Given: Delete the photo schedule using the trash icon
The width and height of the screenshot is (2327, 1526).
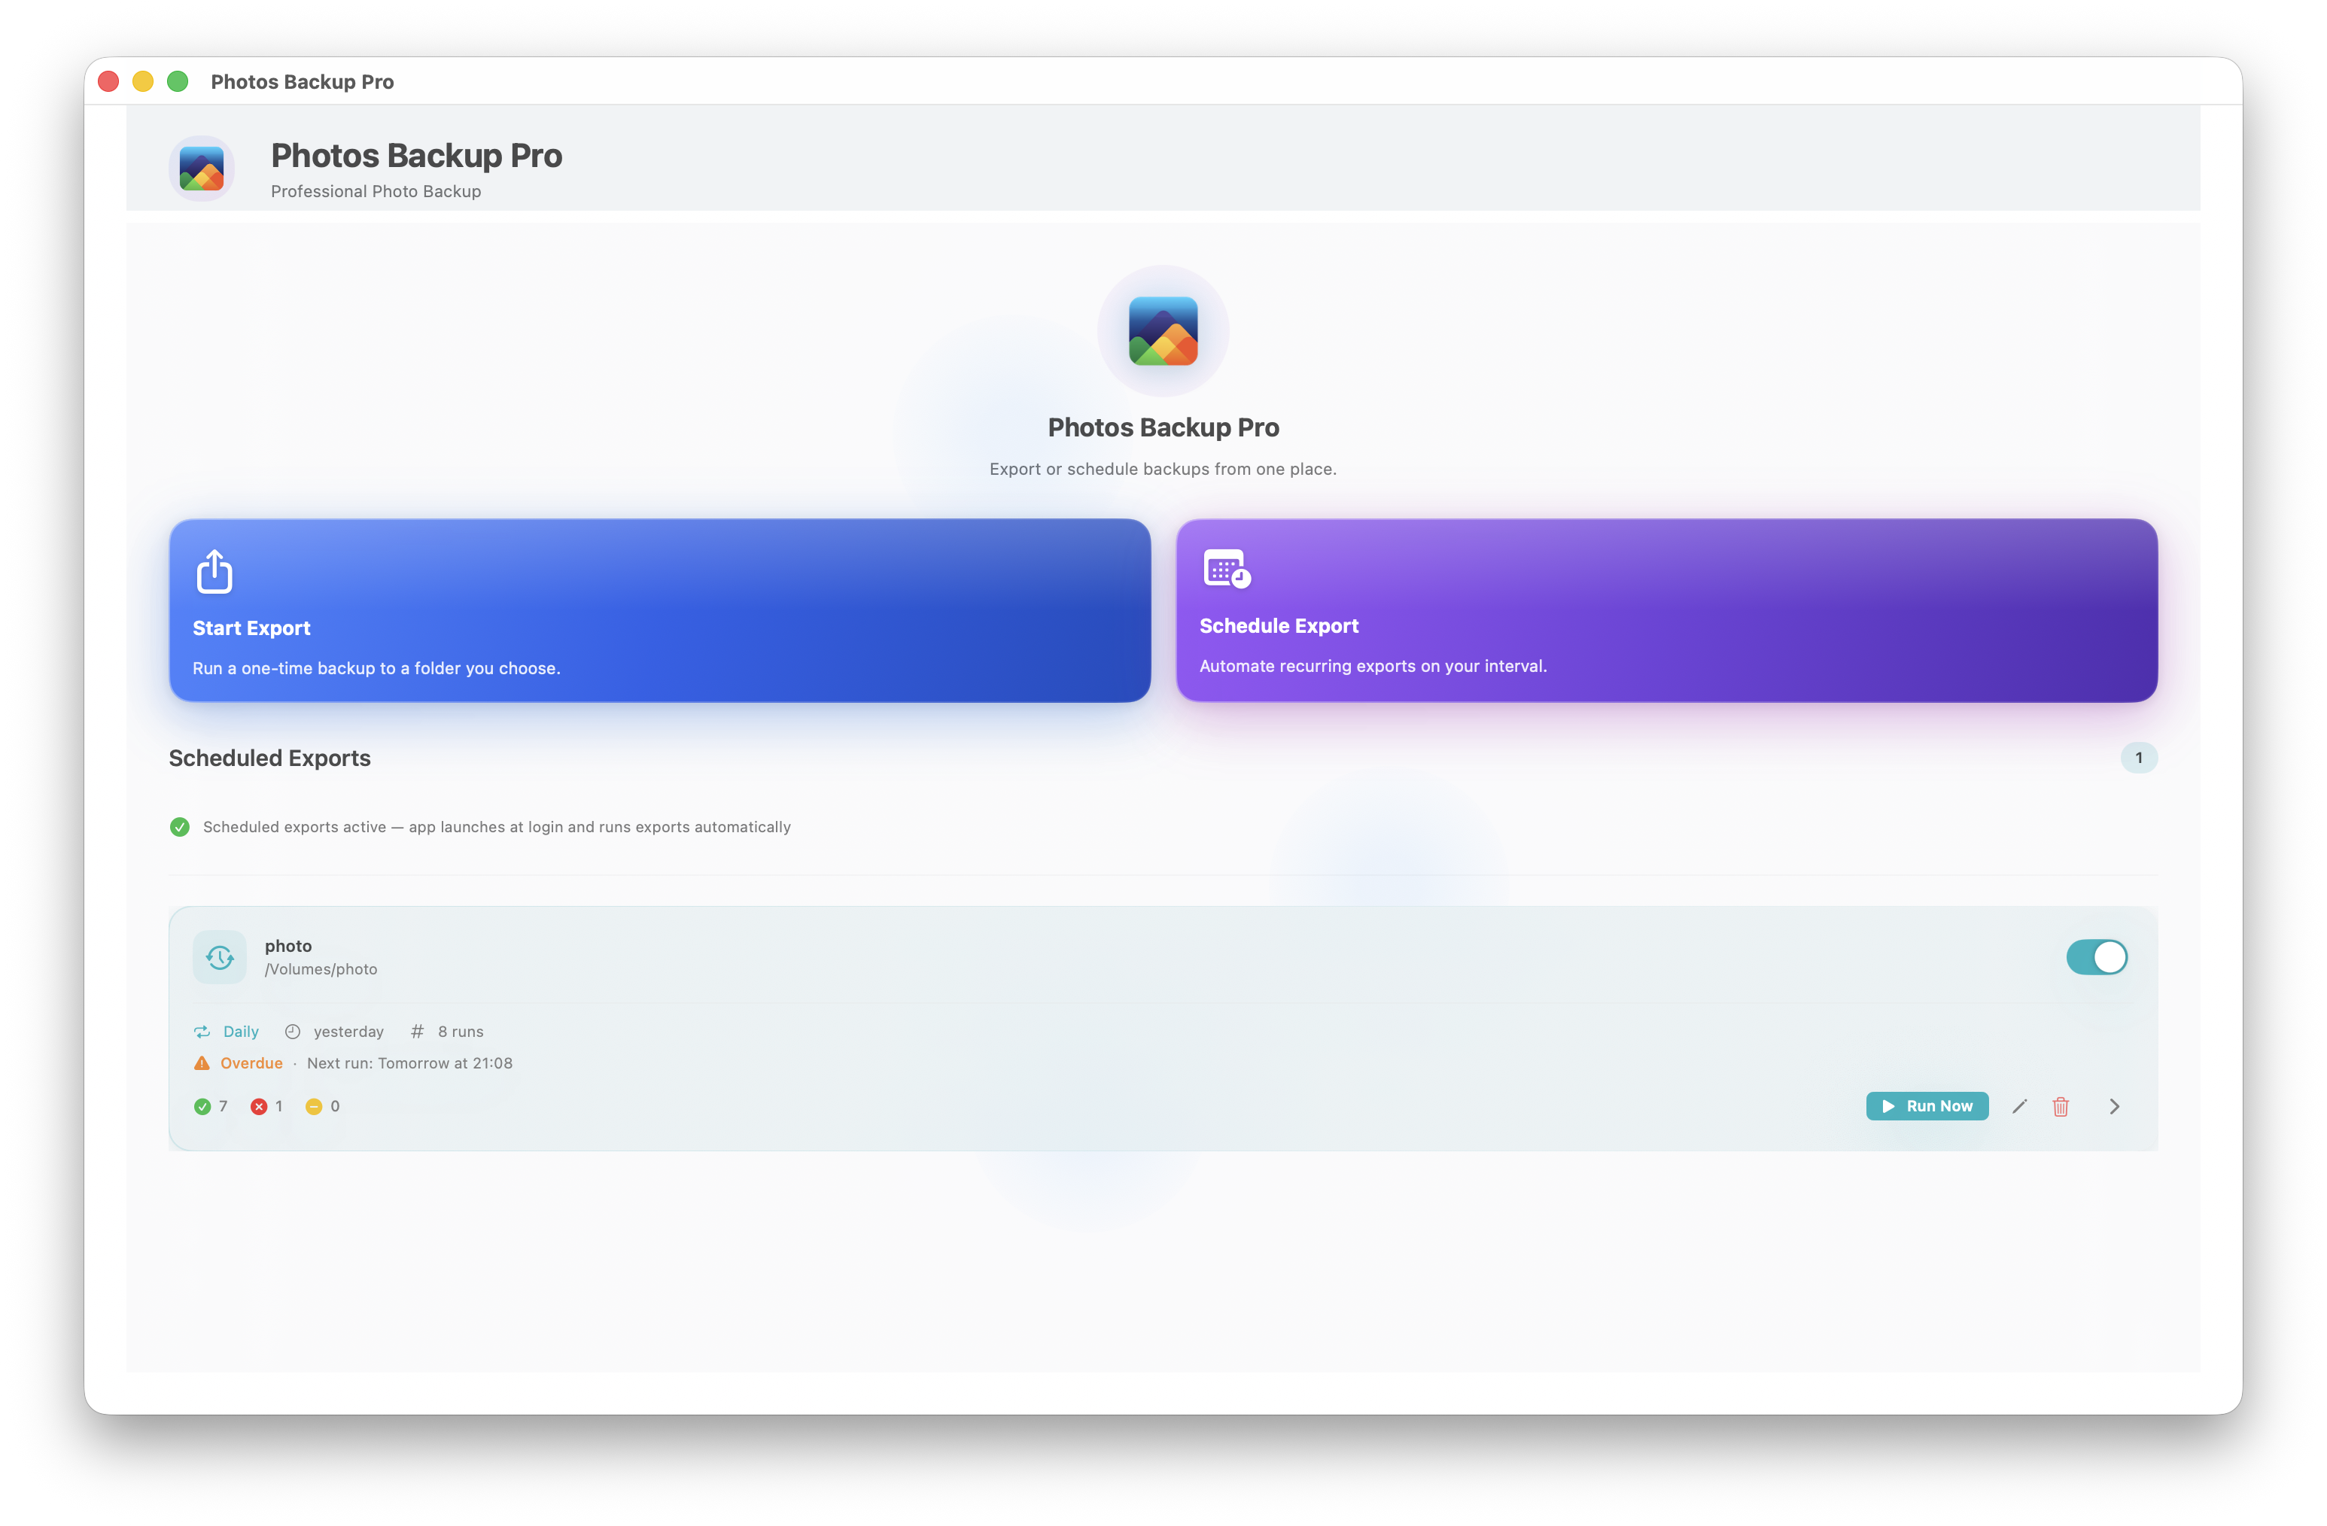Looking at the screenshot, I should pyautogui.click(x=2062, y=1105).
